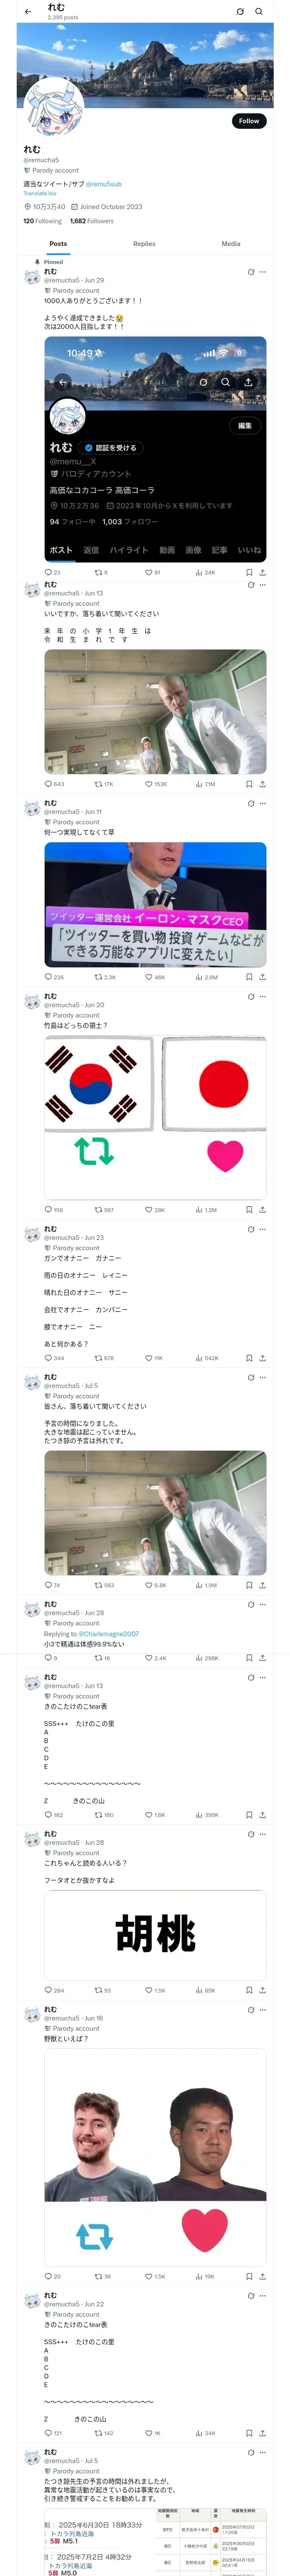Open the @remu5sub sub-account link

104,184
